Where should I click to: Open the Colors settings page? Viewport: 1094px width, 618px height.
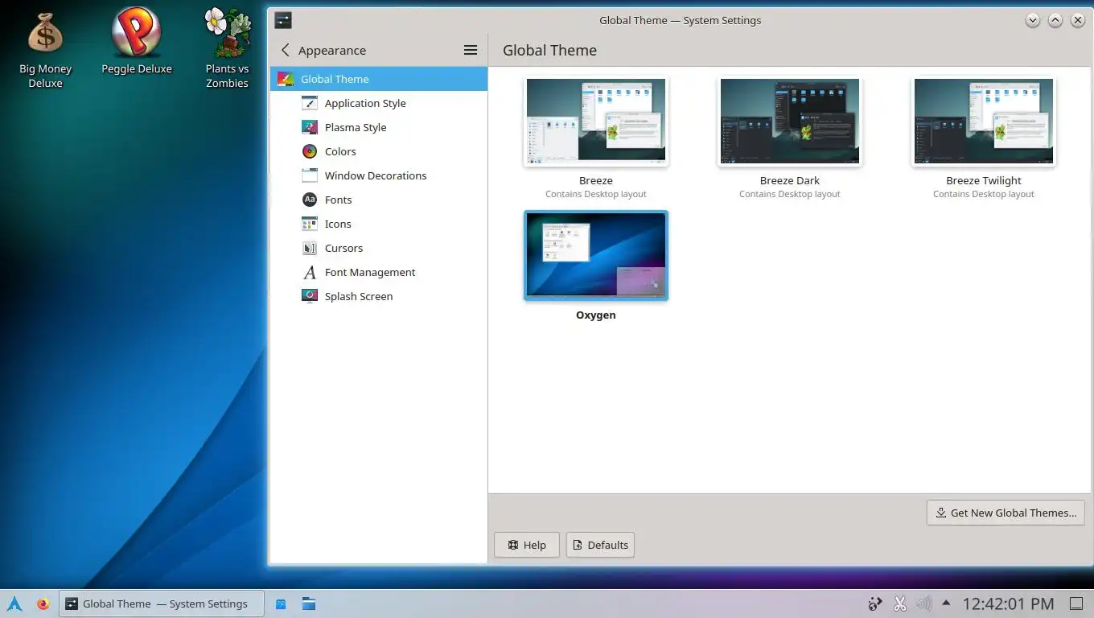pyautogui.click(x=378, y=151)
